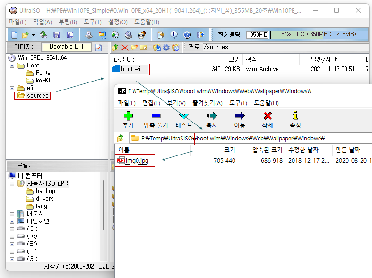
Task: Click the Compress ISO disc icon
Action: coord(115,35)
